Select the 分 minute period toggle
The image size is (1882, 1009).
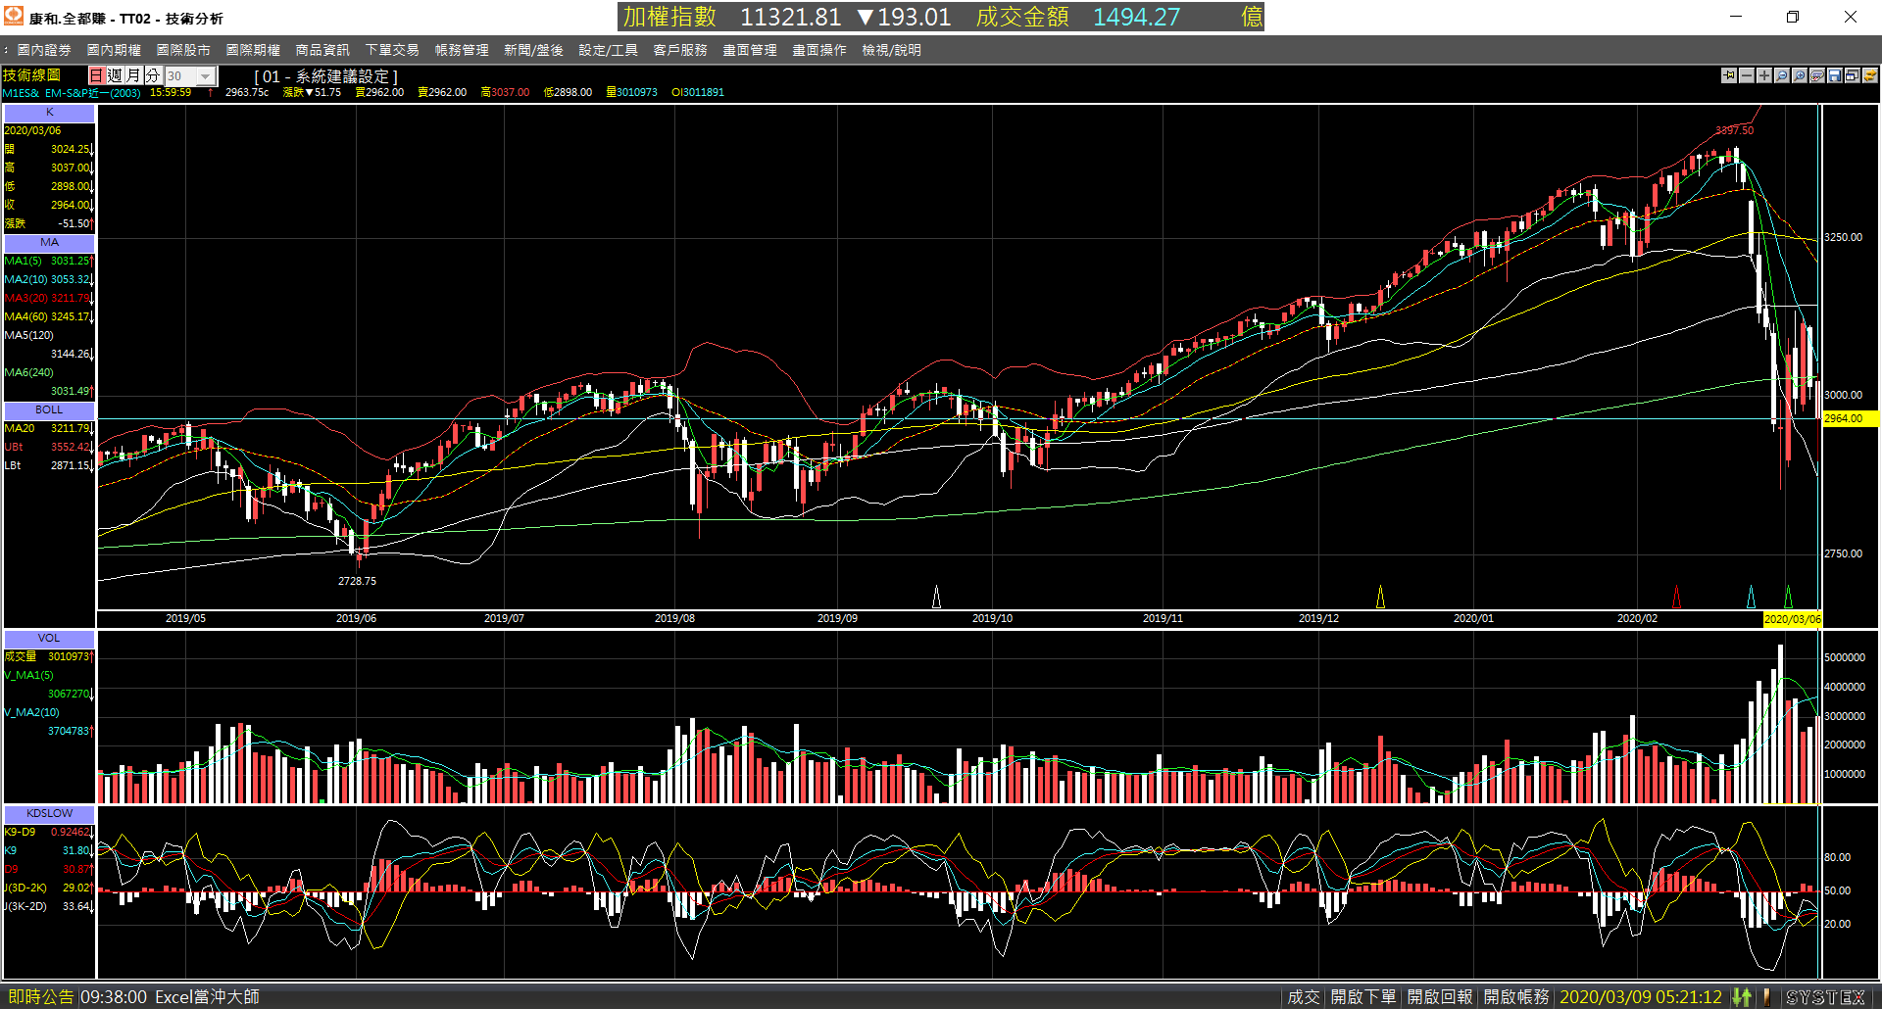pos(152,75)
